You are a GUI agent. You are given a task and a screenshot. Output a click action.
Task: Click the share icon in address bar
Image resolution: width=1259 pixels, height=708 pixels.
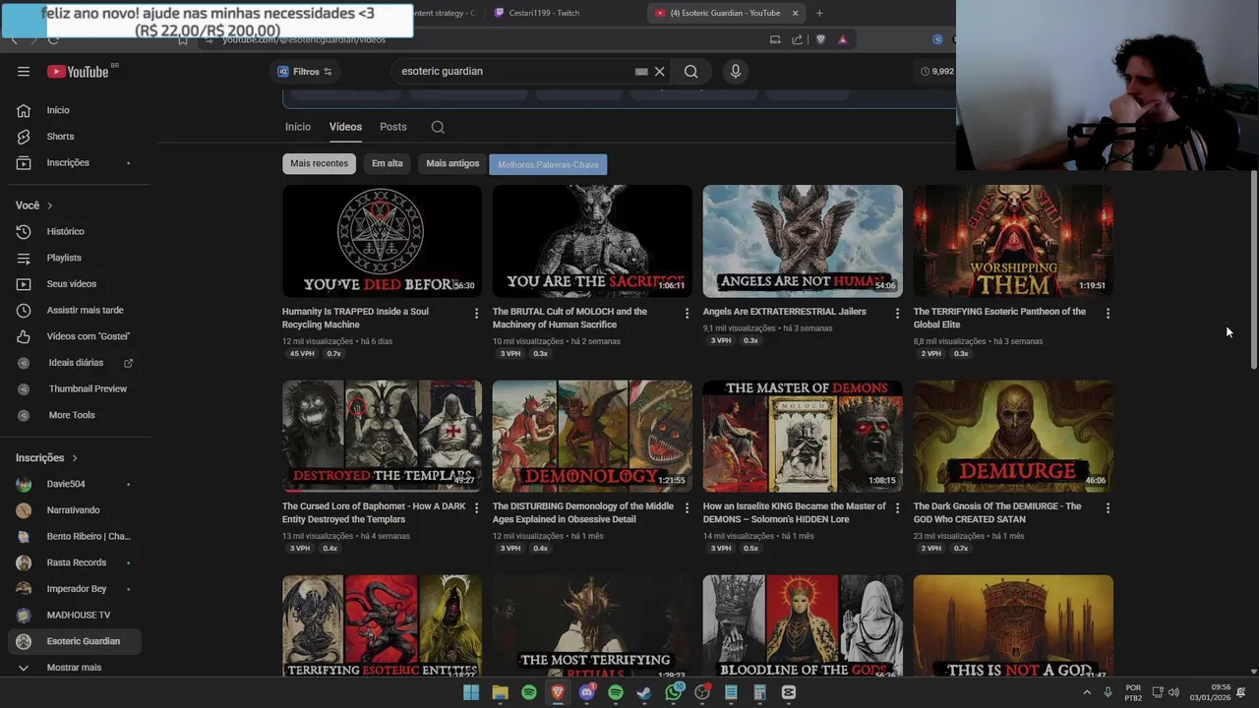pyautogui.click(x=797, y=39)
